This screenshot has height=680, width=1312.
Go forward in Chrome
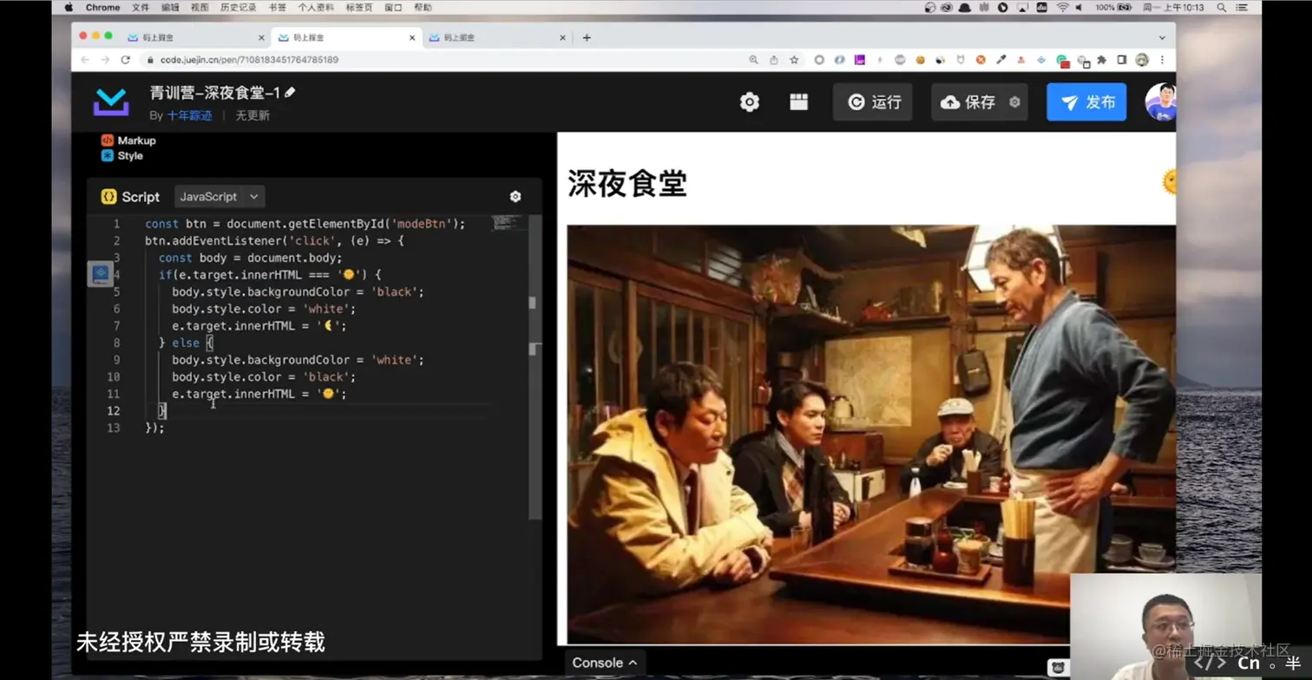[105, 60]
